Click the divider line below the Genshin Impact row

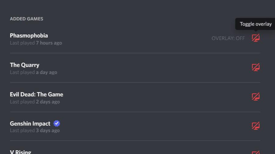[135, 141]
